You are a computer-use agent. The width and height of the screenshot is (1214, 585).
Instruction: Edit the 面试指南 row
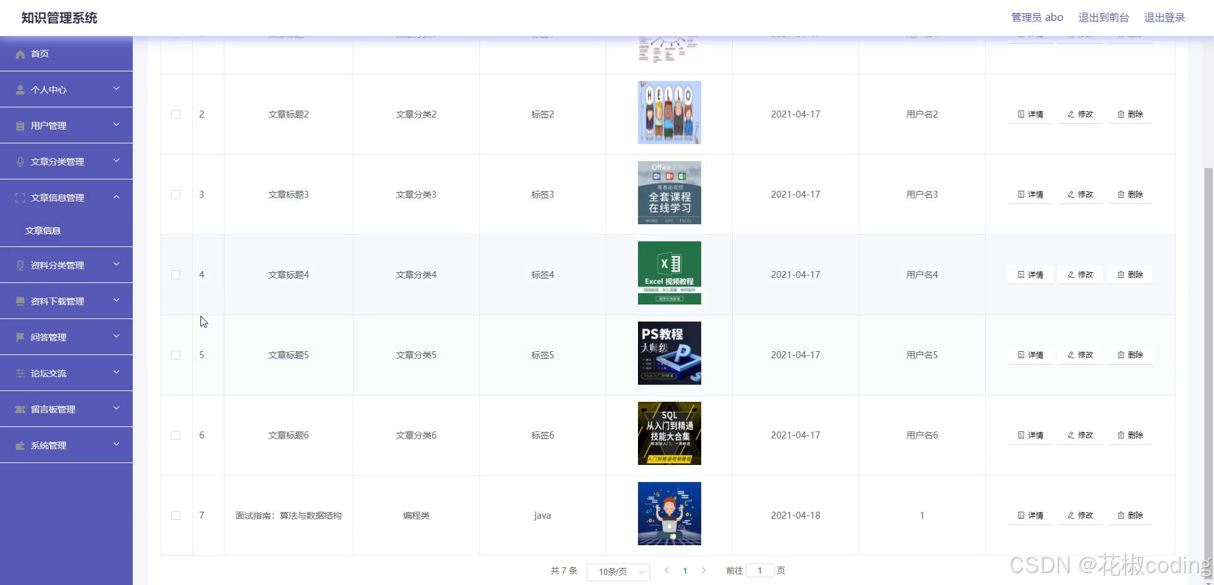(1080, 516)
